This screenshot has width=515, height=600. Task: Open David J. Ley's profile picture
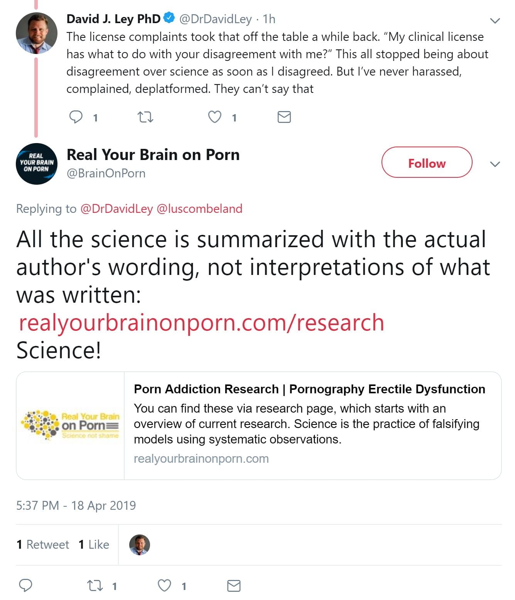point(36,33)
